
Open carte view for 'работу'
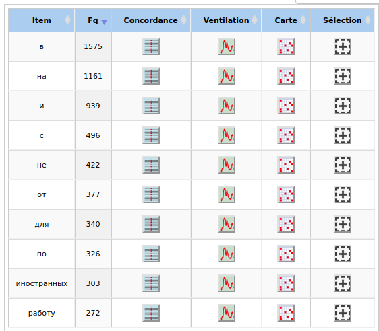(286, 313)
